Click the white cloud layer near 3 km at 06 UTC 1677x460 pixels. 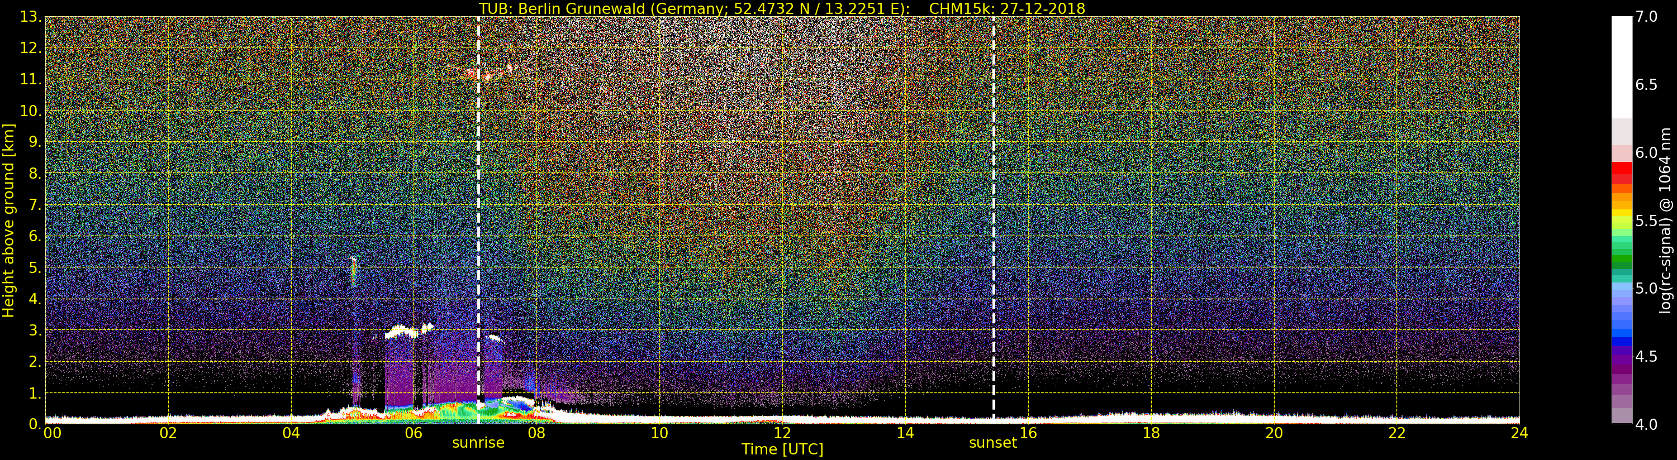(408, 330)
